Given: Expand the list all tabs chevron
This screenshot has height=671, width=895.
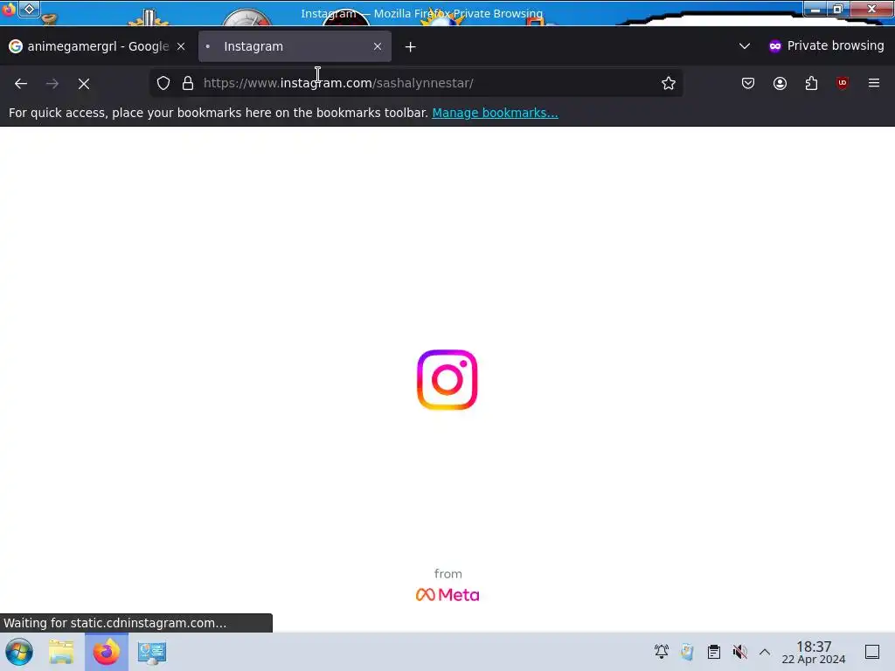Looking at the screenshot, I should click(745, 46).
